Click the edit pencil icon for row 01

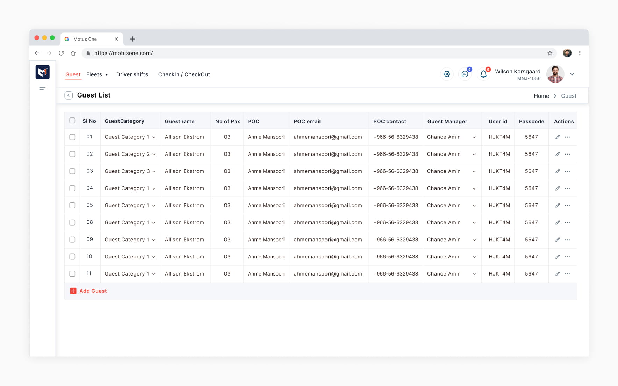(558, 137)
